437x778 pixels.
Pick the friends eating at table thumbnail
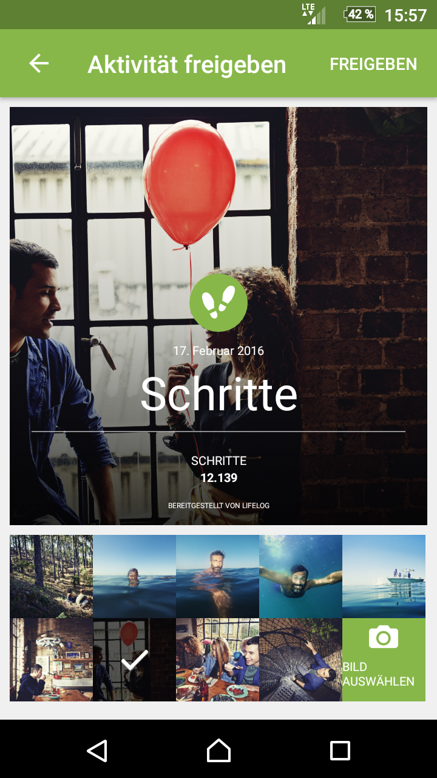[x=217, y=660]
